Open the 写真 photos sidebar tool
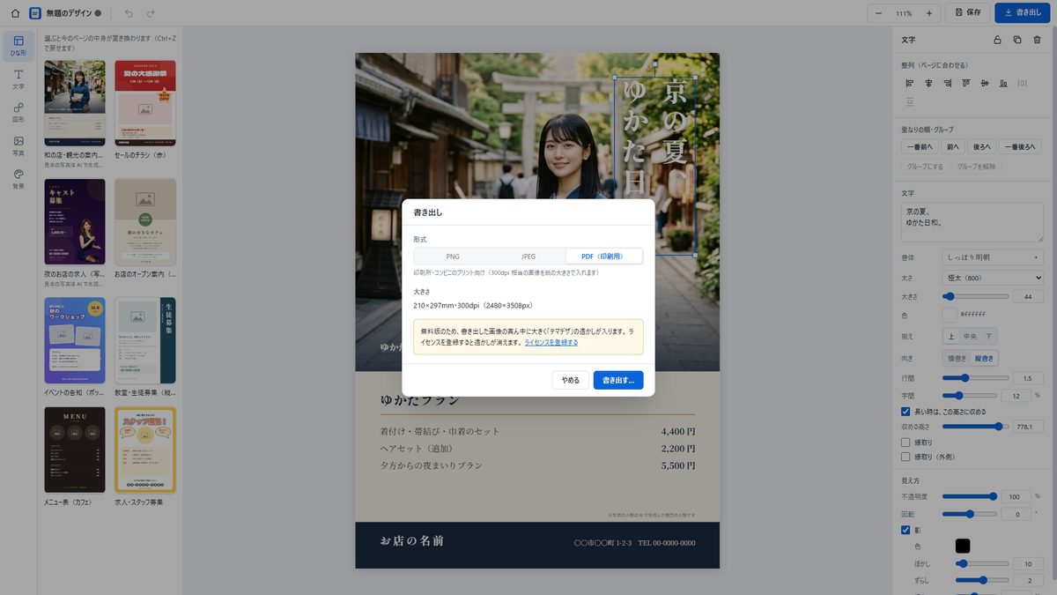1057x595 pixels. coord(18,145)
